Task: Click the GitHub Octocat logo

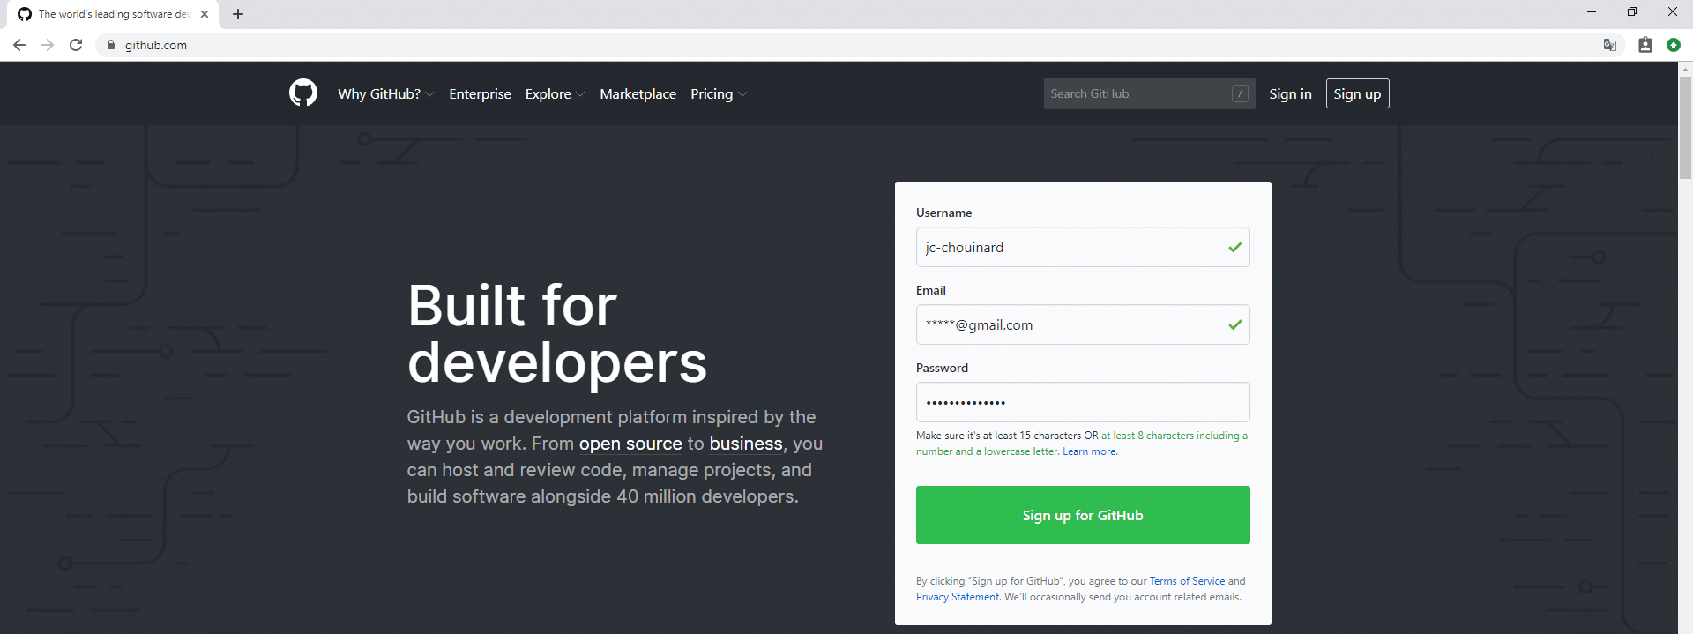Action: pyautogui.click(x=302, y=93)
